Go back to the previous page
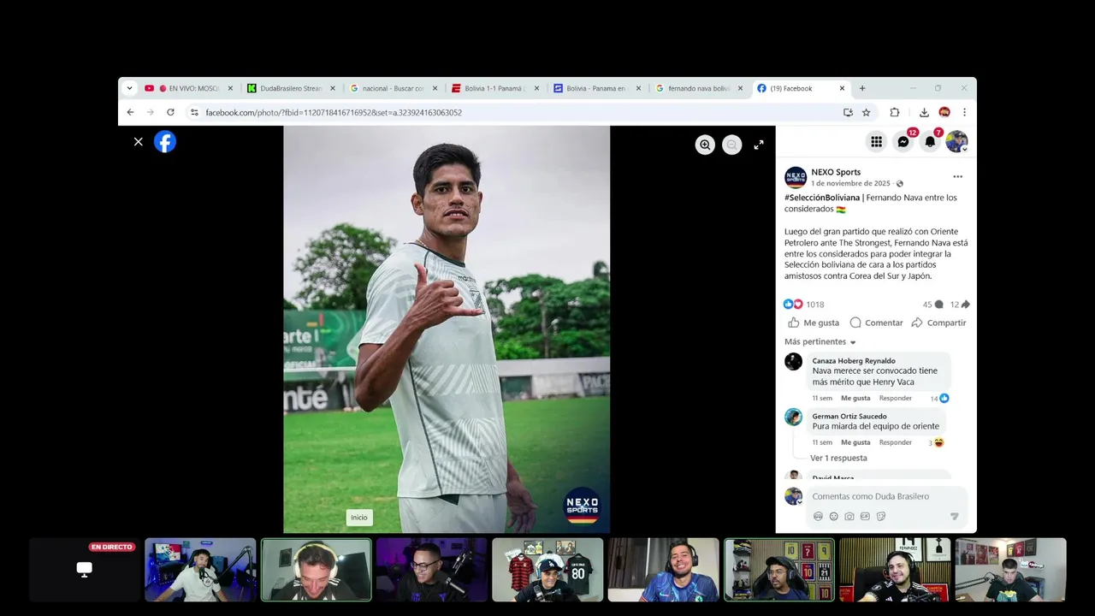This screenshot has height=616, width=1095. tap(130, 112)
